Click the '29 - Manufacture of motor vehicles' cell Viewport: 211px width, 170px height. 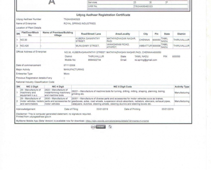coord(32,101)
